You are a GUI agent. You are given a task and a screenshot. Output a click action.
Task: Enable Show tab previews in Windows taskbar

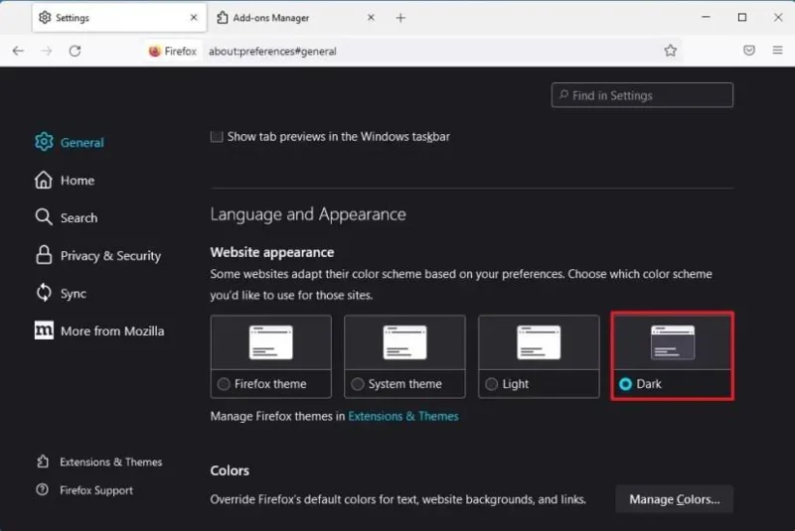point(217,137)
